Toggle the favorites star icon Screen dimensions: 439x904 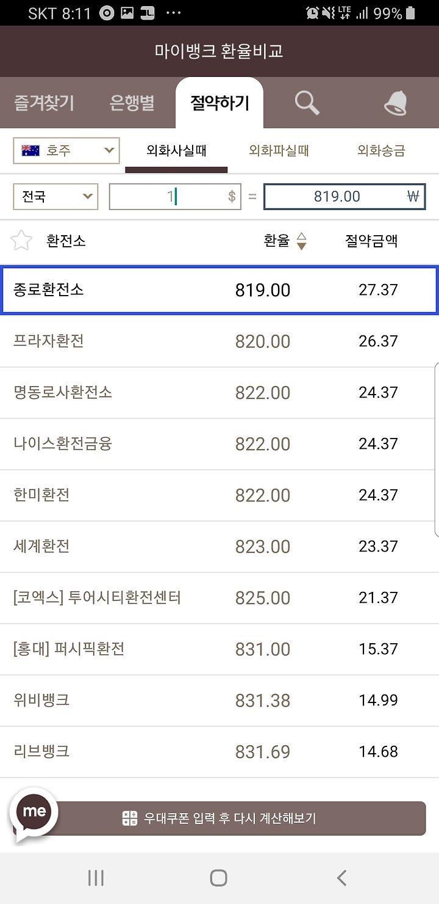21,241
